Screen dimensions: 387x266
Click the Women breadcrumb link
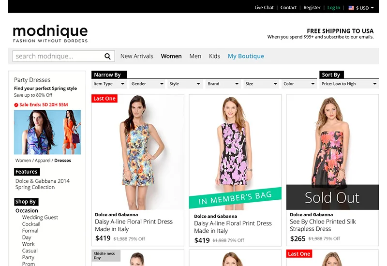pos(23,161)
